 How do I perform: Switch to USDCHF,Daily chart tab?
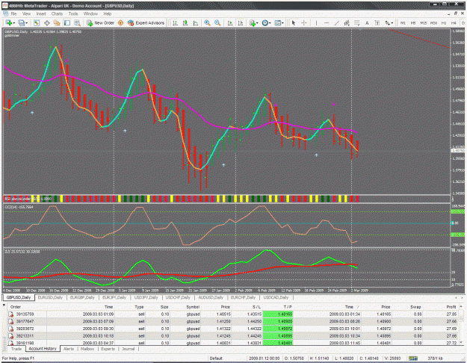pyautogui.click(x=178, y=297)
